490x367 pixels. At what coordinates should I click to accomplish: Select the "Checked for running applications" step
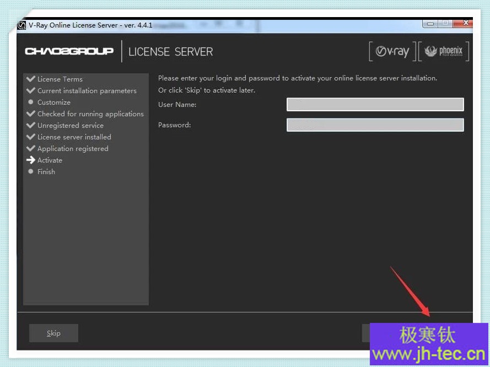tap(90, 114)
